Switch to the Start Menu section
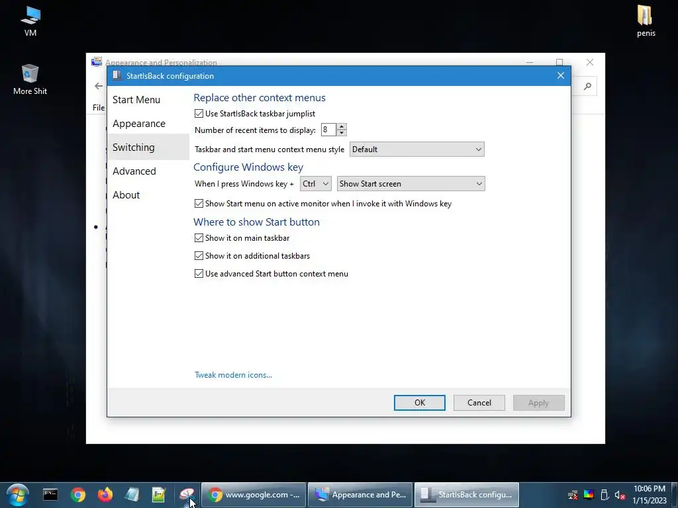Screen dimensions: 678x508 136,100
